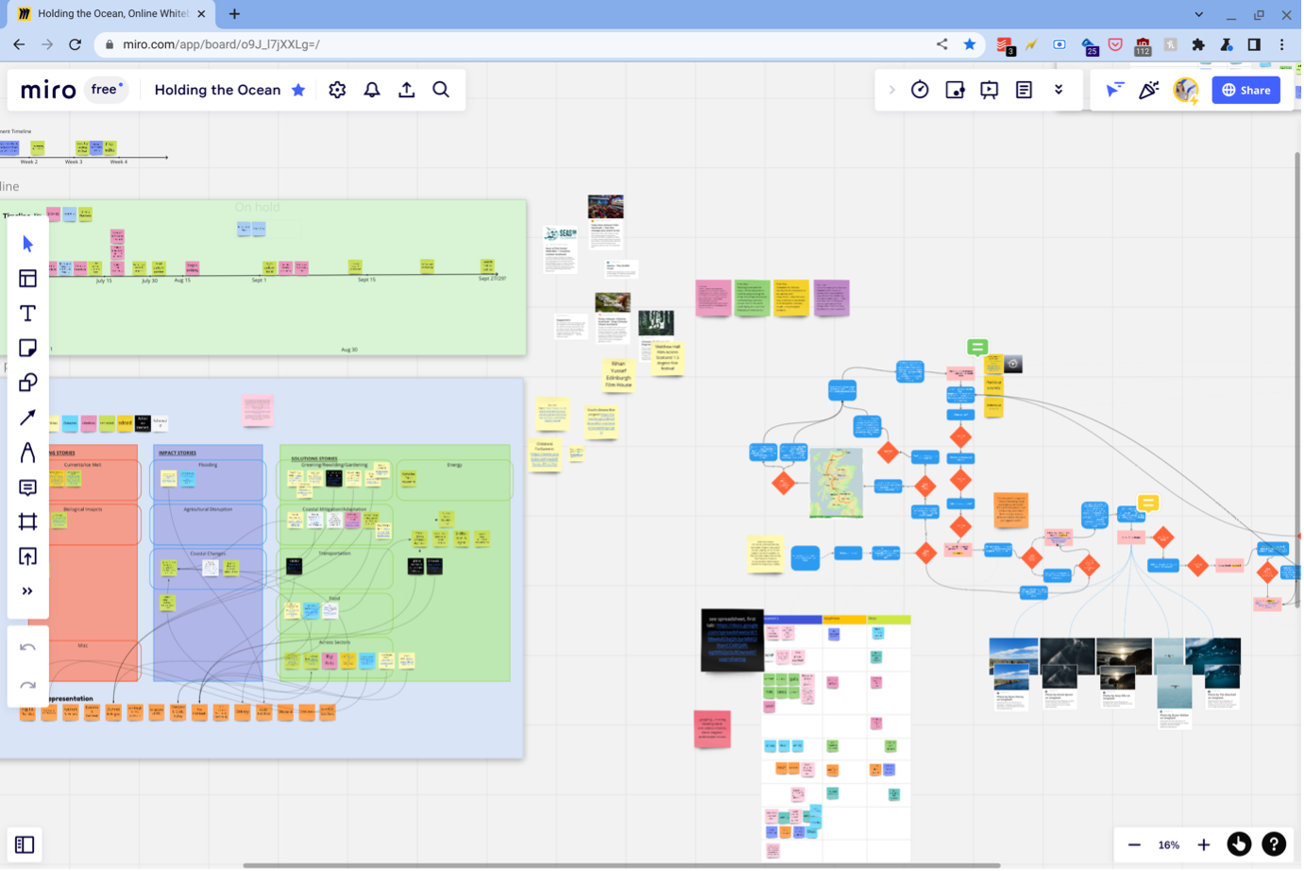Toggle the frames panel at bottom left

(x=25, y=845)
